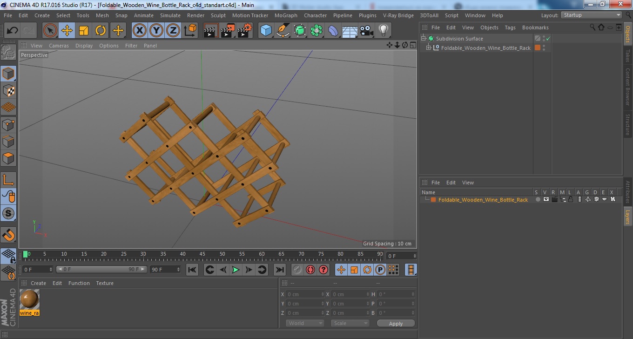Toggle Subdivision Surface green checkmark

click(x=548, y=39)
